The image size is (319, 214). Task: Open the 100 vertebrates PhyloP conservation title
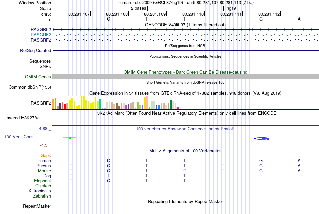point(185,129)
